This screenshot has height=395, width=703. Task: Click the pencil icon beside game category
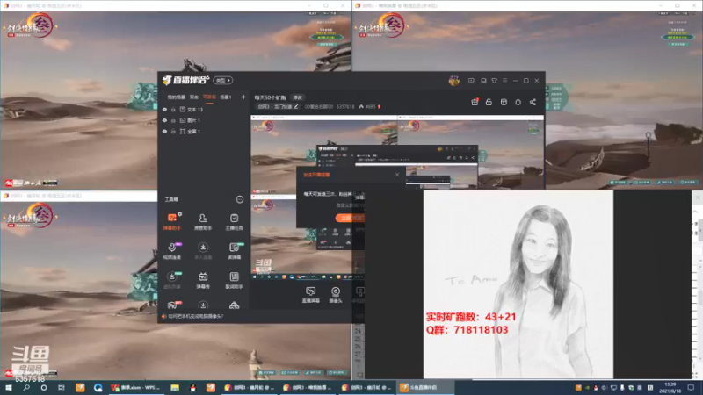(x=296, y=106)
